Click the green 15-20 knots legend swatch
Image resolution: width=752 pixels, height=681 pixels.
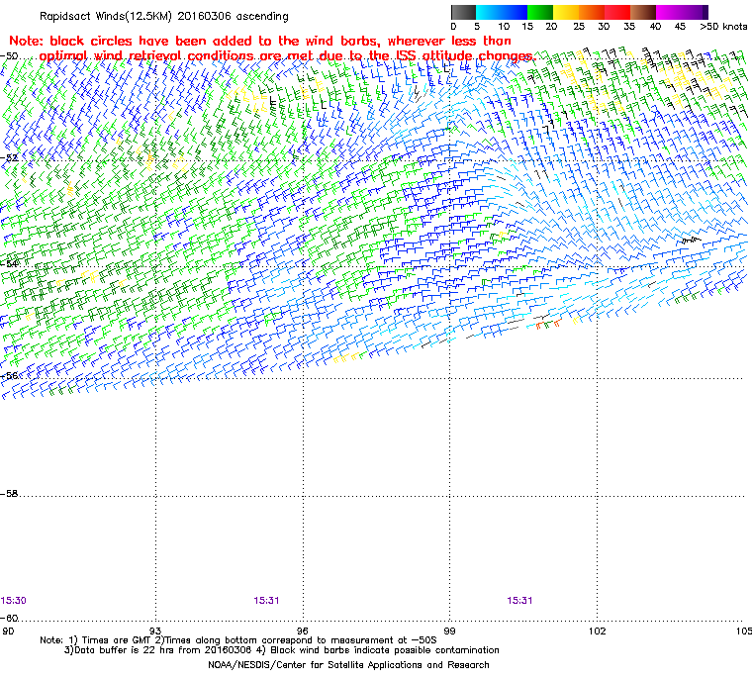tap(540, 12)
